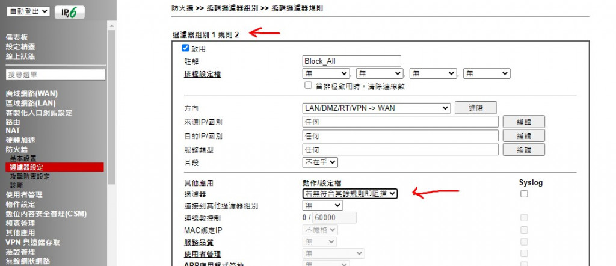Viewport: 616px width, 266px height.
Task: Toggle the 啟用 enable checkbox
Action: [x=185, y=48]
